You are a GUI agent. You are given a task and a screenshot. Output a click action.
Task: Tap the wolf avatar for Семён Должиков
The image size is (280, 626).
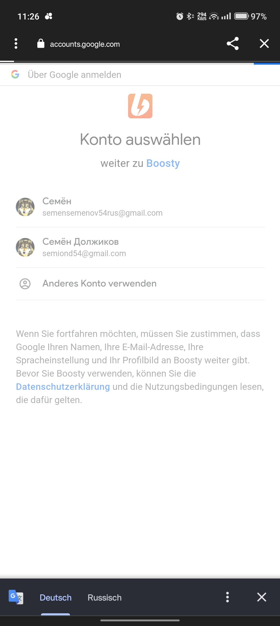[25, 247]
